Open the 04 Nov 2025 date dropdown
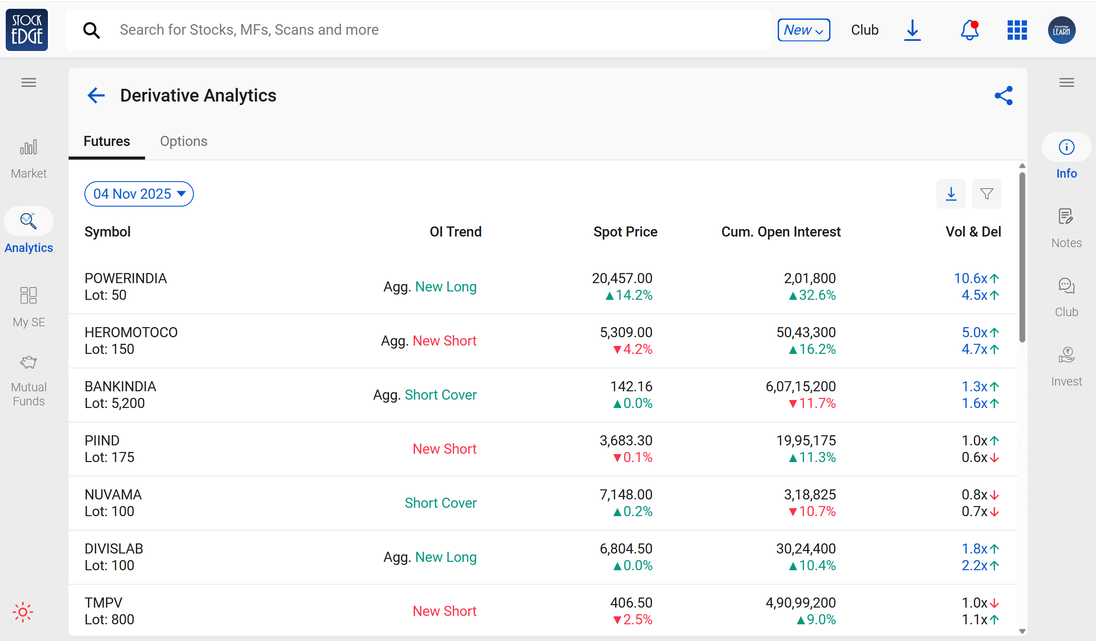The height and width of the screenshot is (641, 1096). (x=139, y=194)
